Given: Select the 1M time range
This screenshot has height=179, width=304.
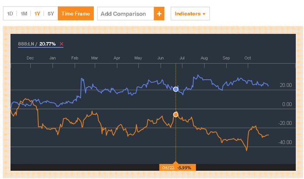Looking at the screenshot, I should click(x=24, y=13).
